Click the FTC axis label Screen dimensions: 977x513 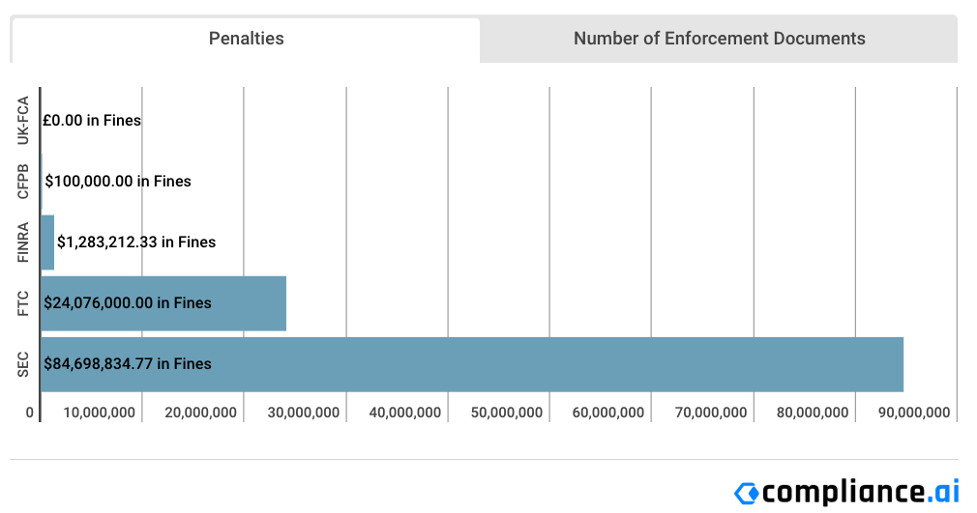point(23,303)
